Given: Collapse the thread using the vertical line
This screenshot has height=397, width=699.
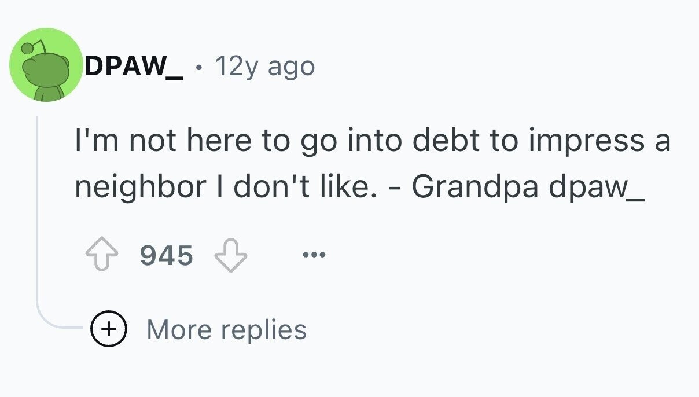Looking at the screenshot, I should pyautogui.click(x=38, y=220).
